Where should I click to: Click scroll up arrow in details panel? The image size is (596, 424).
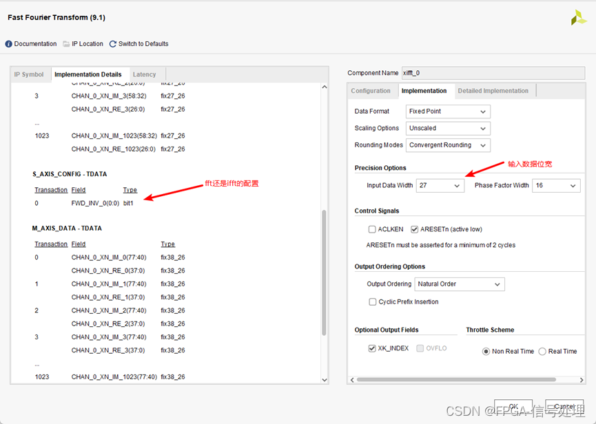pos(325,87)
